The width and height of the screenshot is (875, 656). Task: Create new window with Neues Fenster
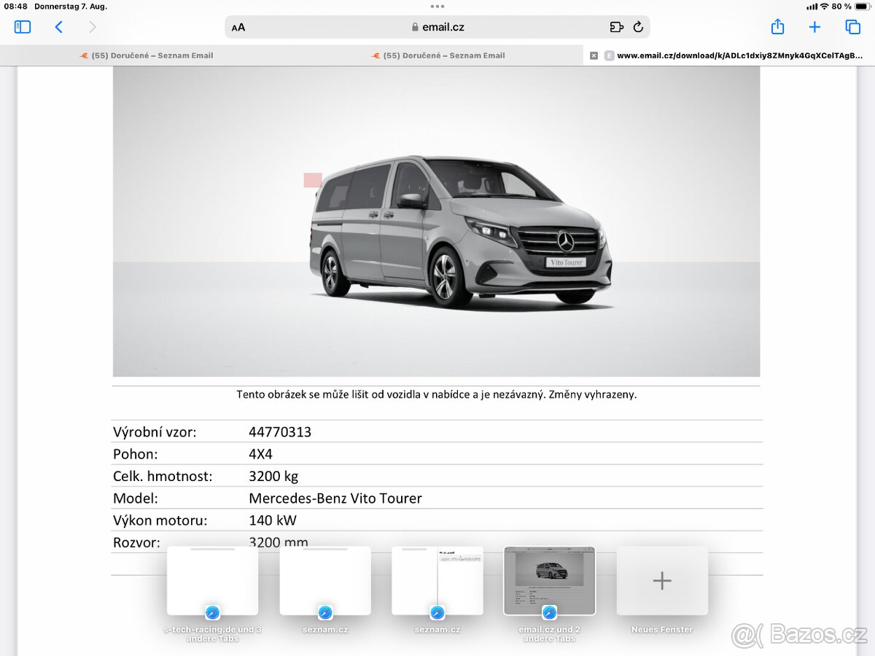(x=662, y=580)
